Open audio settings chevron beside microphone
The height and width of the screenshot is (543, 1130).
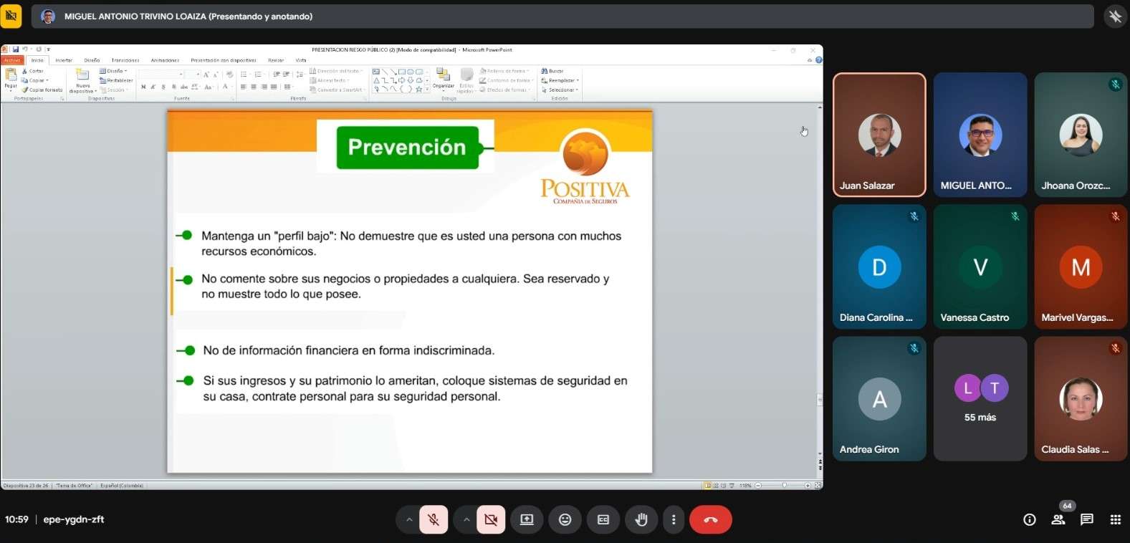coord(409,520)
